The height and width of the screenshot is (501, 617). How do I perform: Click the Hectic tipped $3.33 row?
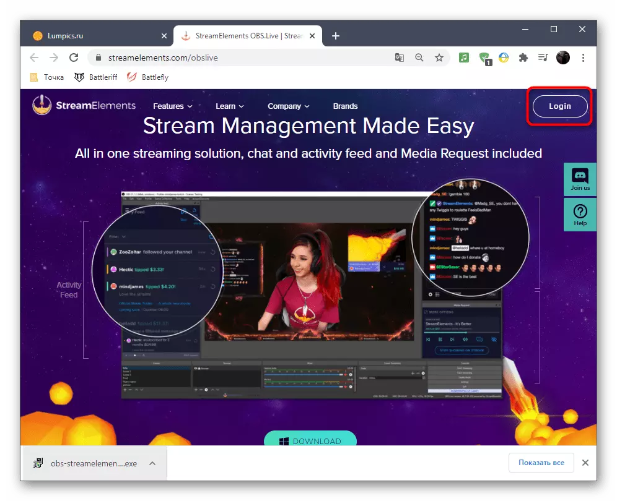tap(161, 269)
